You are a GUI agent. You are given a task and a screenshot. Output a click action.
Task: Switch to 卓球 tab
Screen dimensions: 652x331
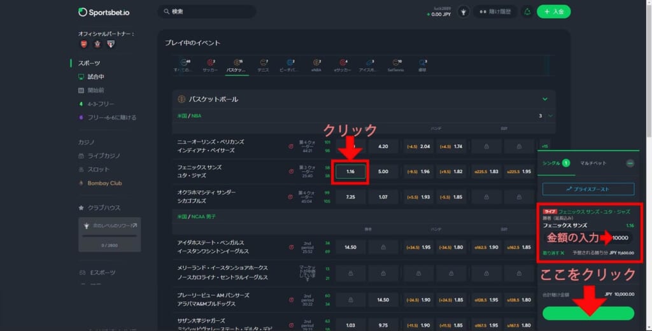click(422, 66)
